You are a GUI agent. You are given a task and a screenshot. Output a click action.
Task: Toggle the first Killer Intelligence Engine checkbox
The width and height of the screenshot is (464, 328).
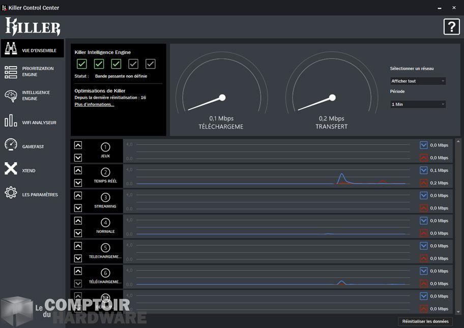(x=82, y=64)
